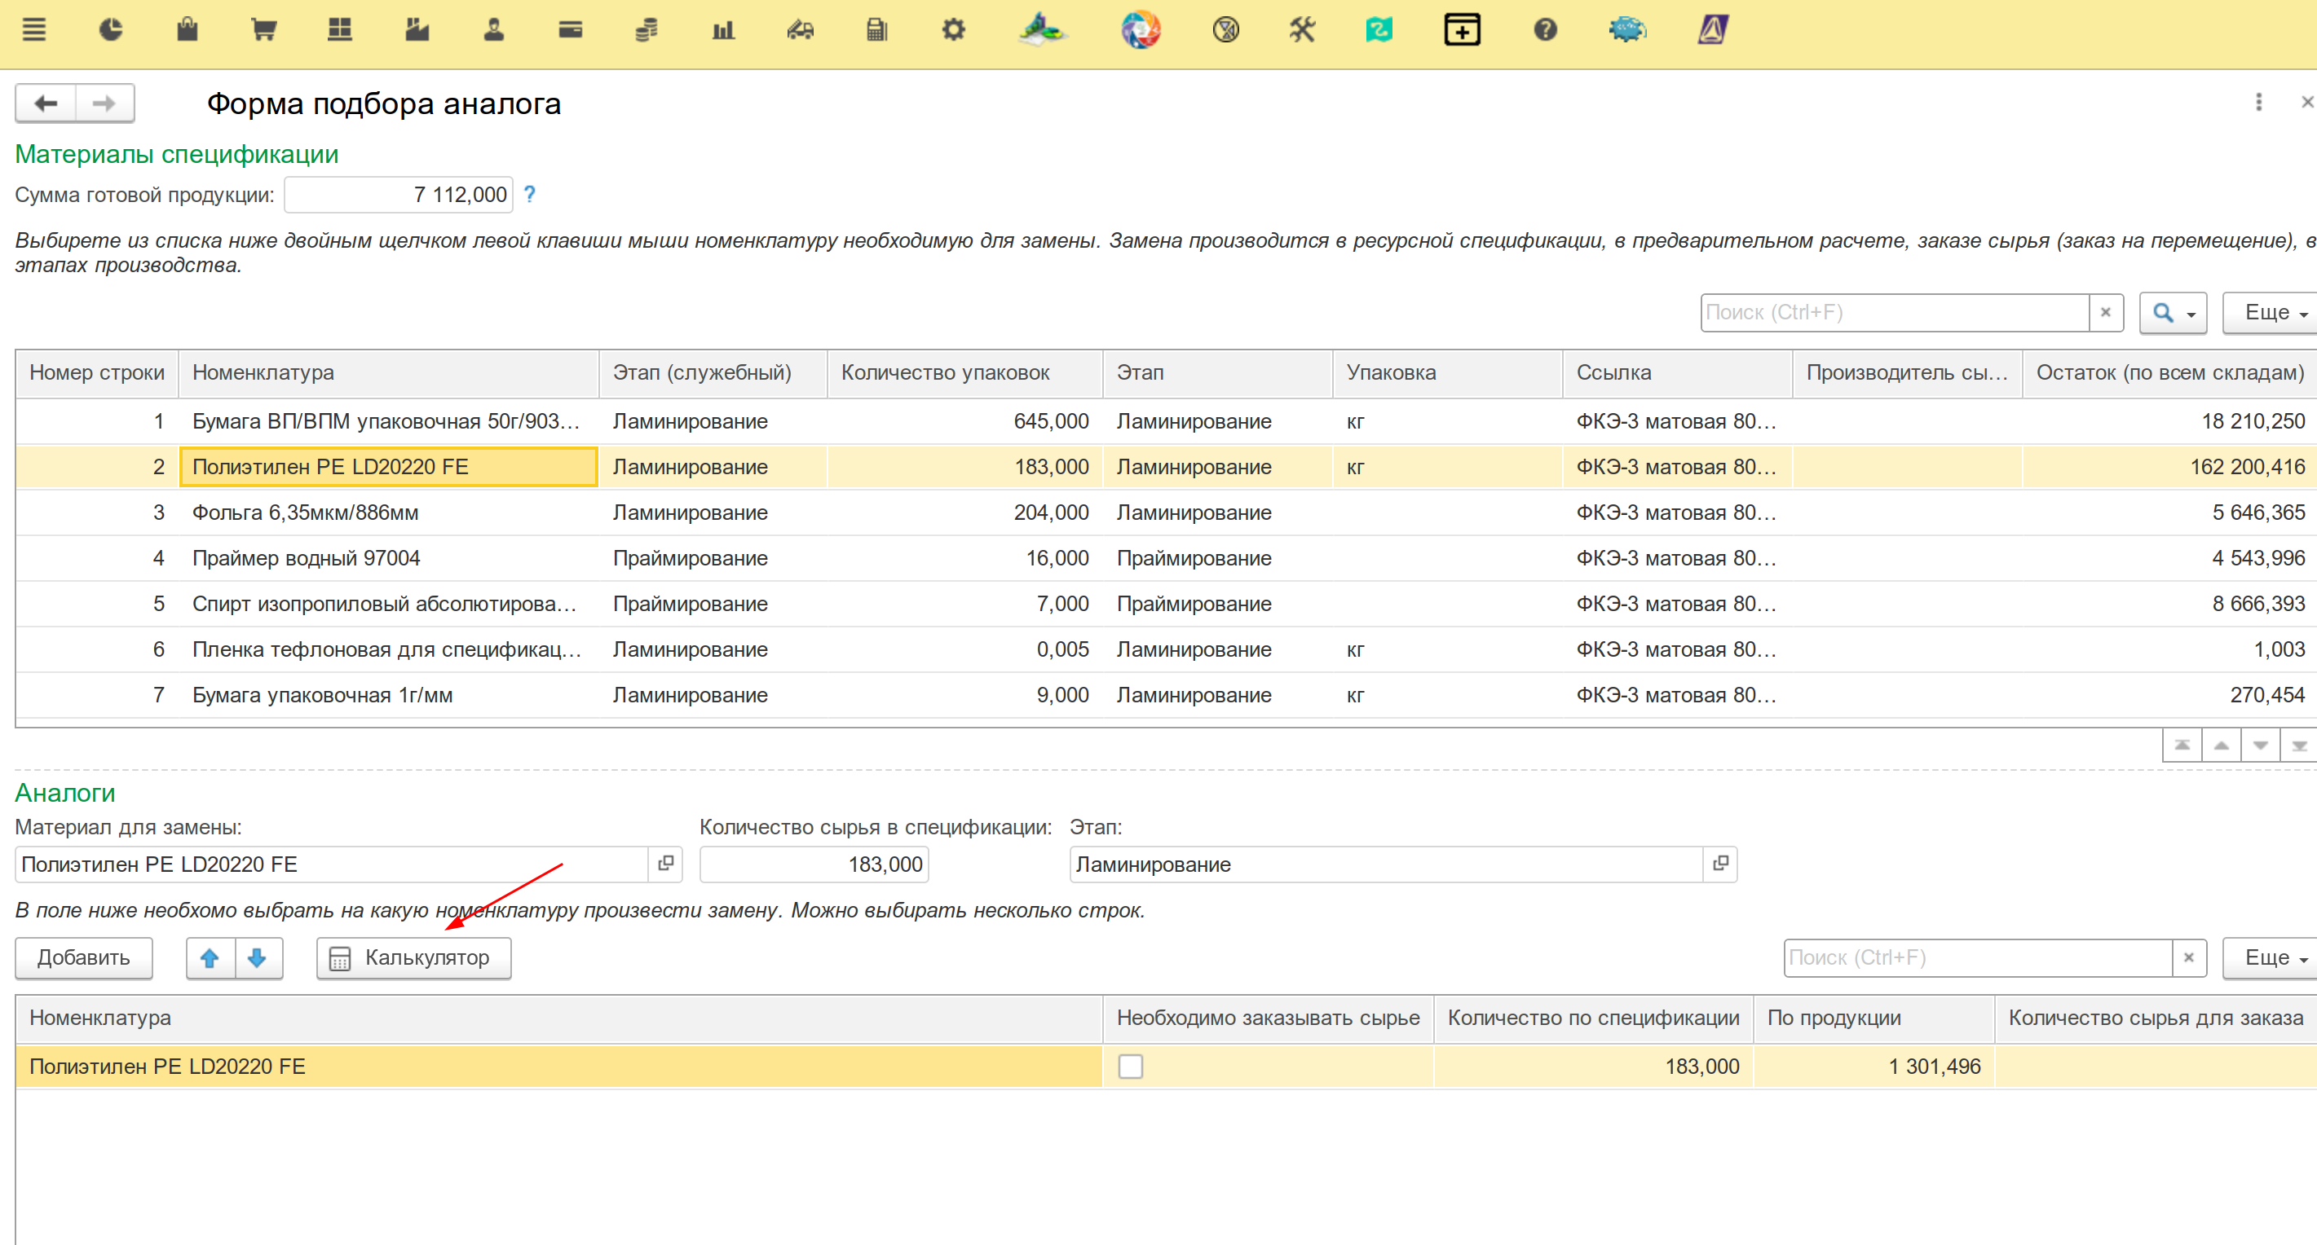Screen dimensions: 2317x1245
Task: Click 'Количество упаковок' column header
Action: tap(944, 373)
